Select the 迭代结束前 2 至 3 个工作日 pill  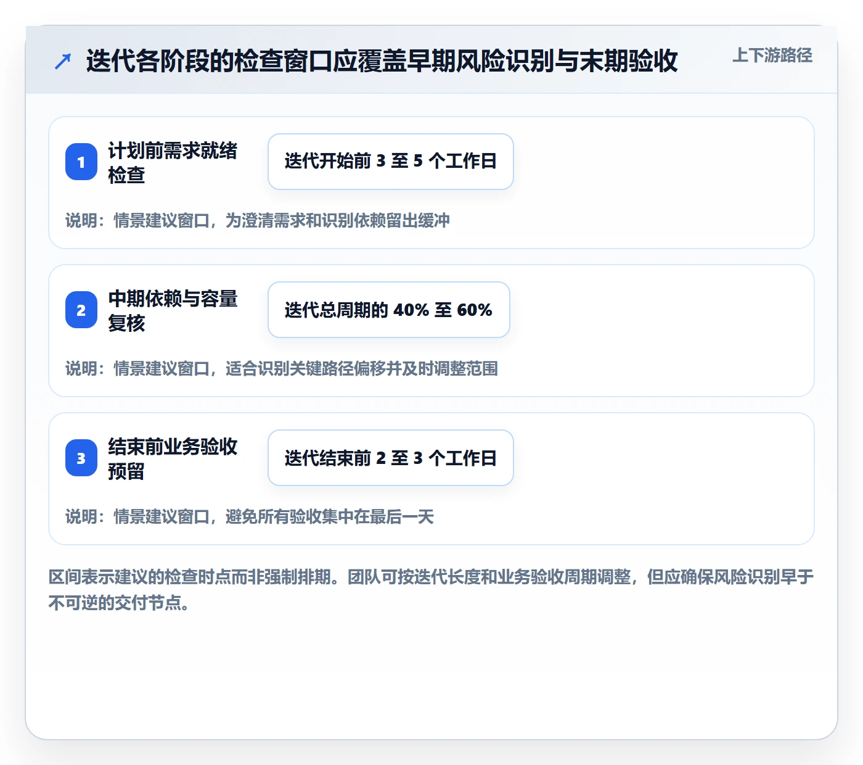tap(391, 458)
